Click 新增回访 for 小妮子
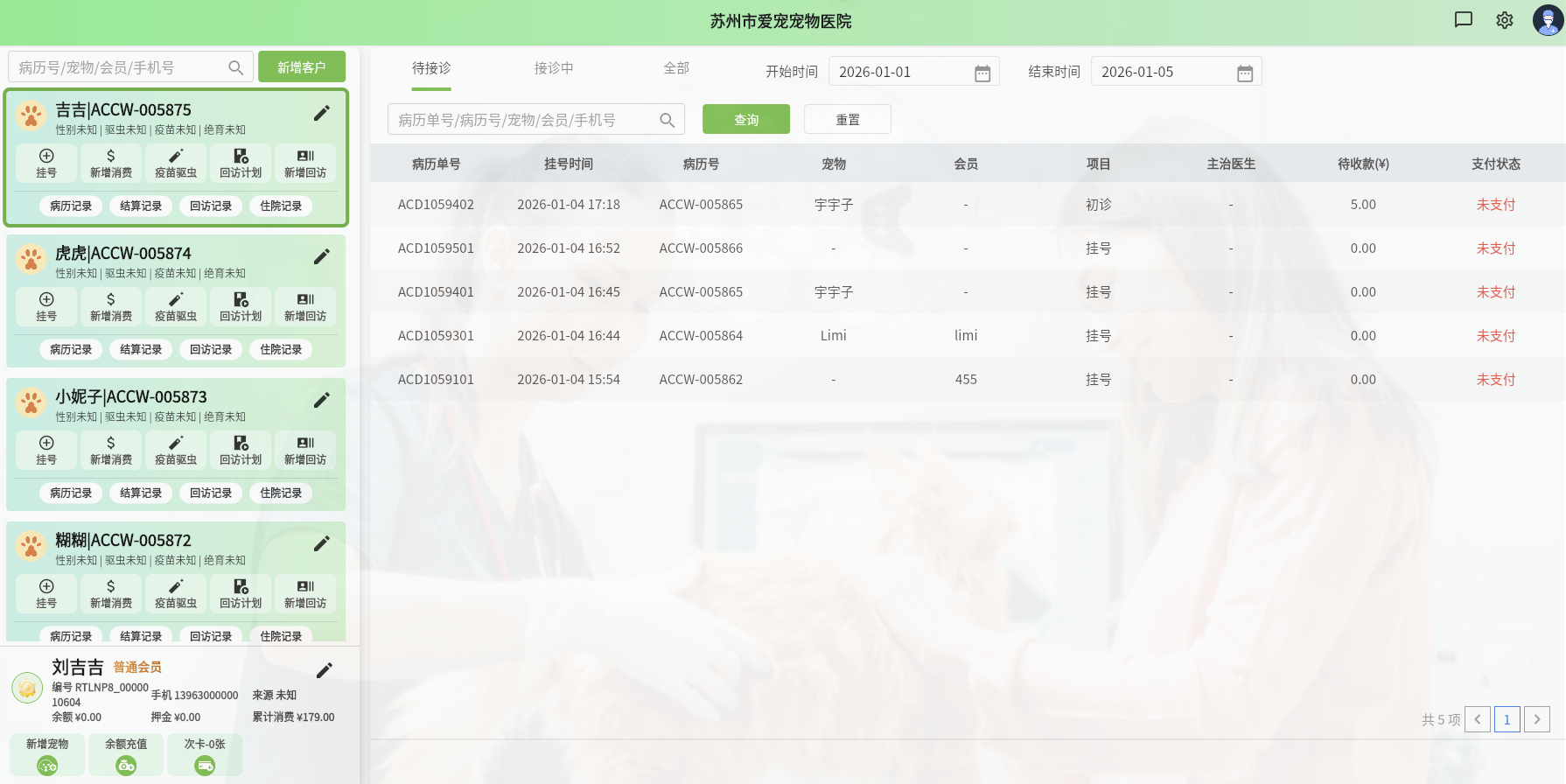 (x=305, y=451)
